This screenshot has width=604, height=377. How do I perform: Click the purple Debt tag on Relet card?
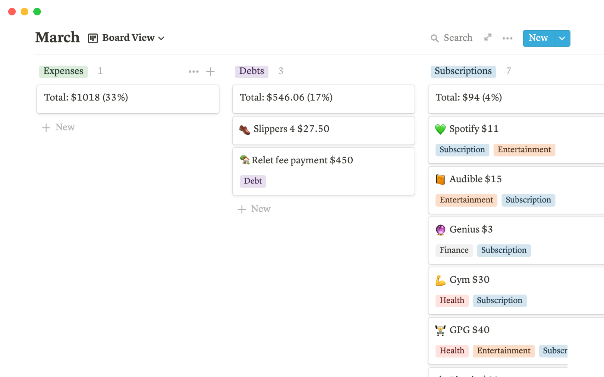click(253, 181)
